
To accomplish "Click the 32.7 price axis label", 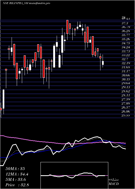I will 125,59.
